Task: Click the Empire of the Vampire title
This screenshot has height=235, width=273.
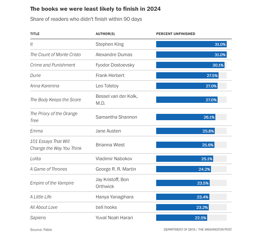Action: pos(52,183)
